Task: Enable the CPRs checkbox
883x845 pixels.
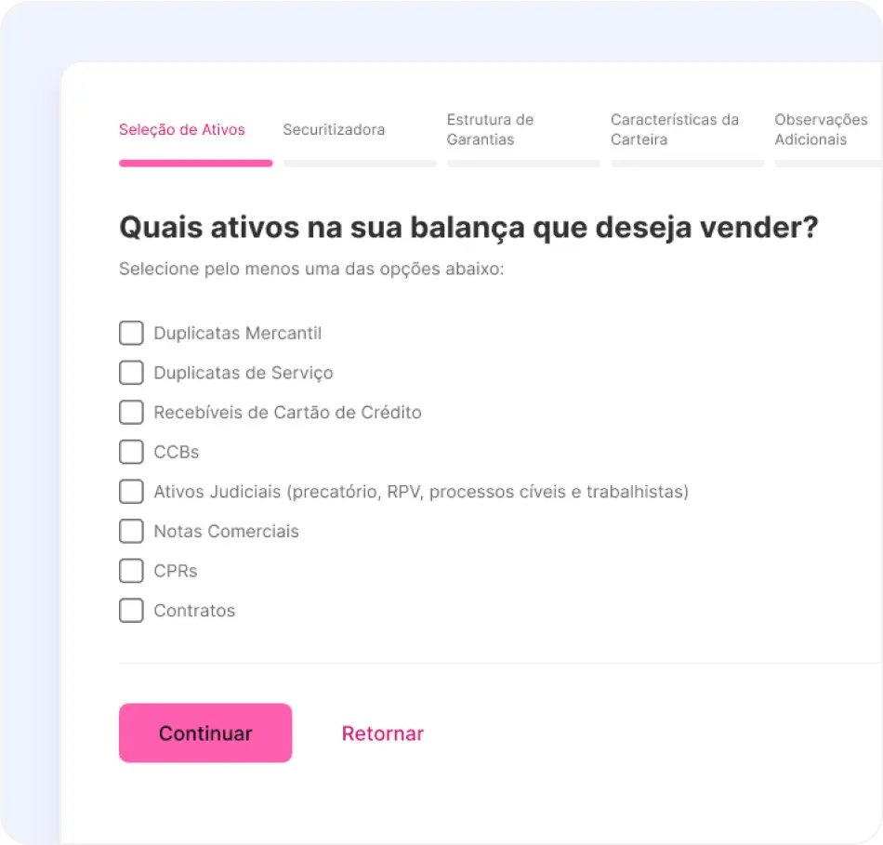Action: pos(131,571)
